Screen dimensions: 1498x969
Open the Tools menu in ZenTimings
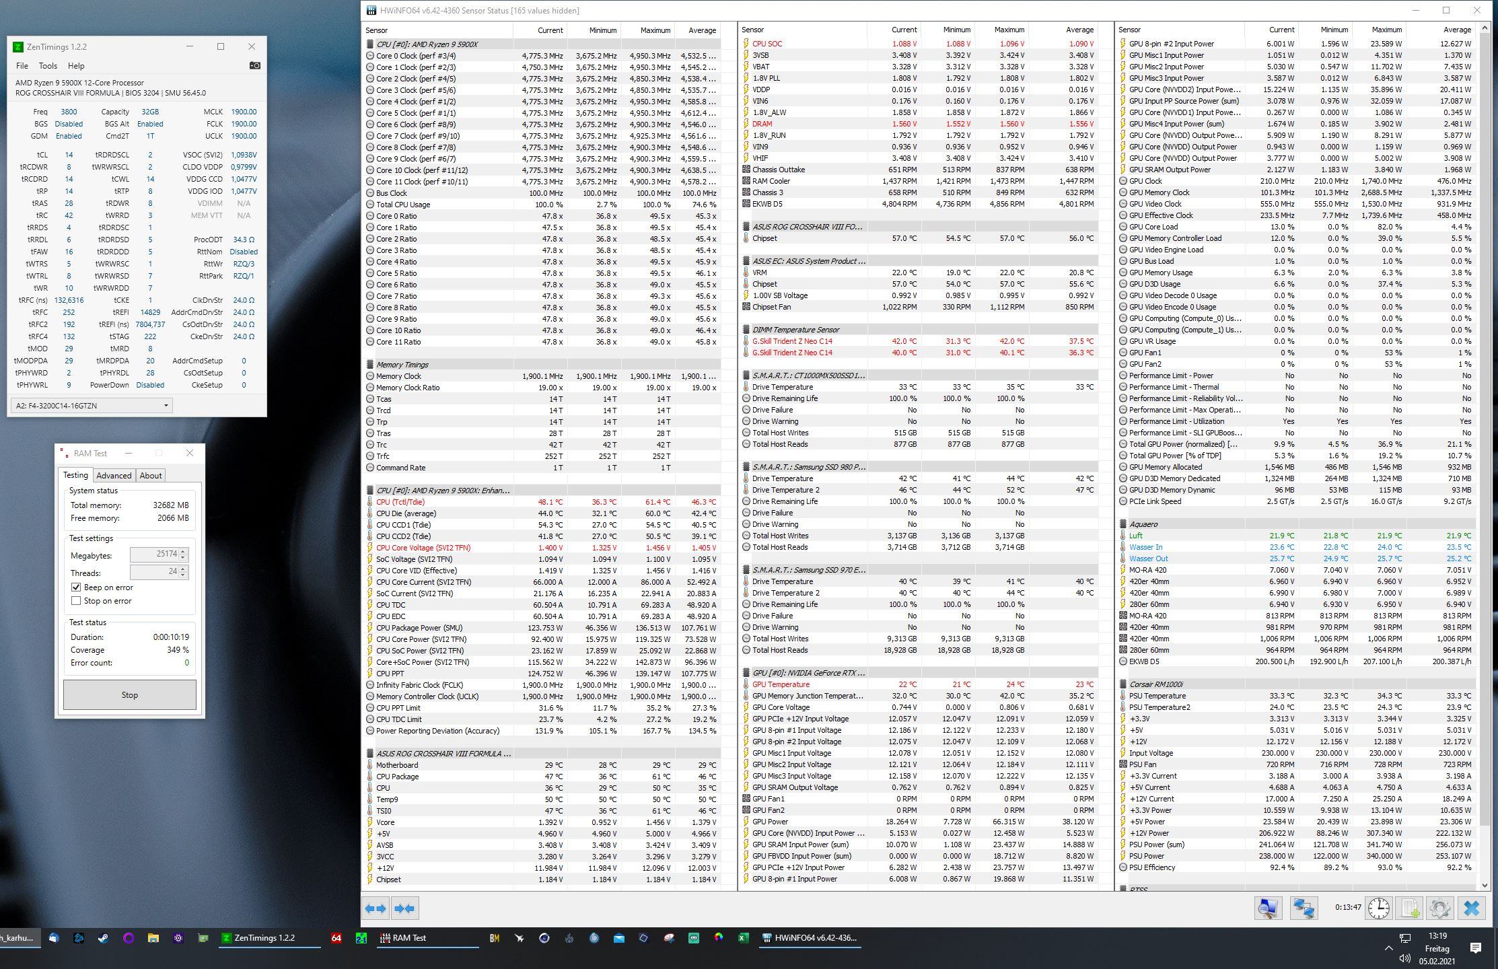pos(48,66)
